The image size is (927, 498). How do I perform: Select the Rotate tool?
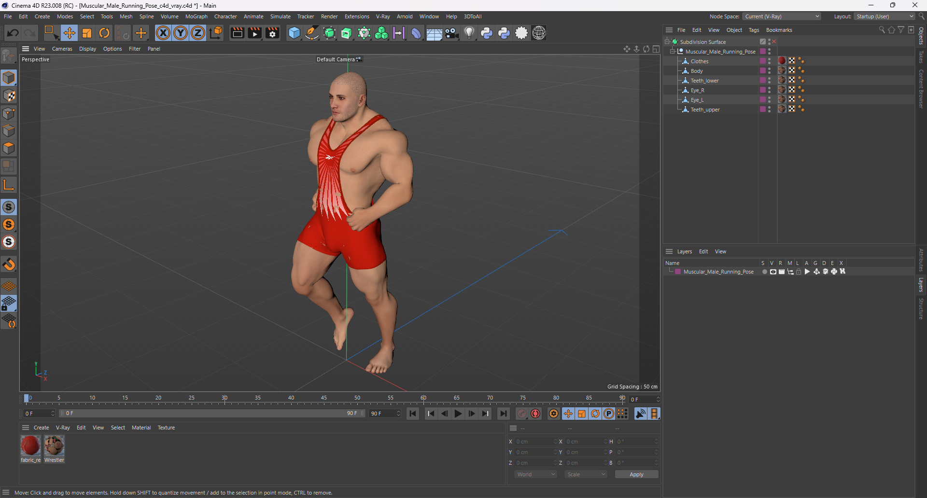point(104,33)
